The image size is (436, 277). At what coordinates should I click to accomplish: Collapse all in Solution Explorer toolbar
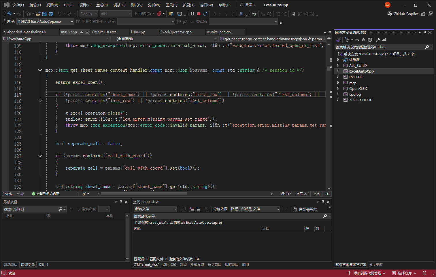coord(363,40)
